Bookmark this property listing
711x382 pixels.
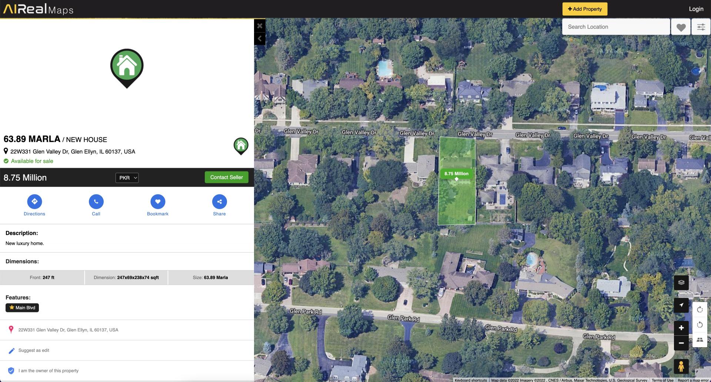pyautogui.click(x=158, y=202)
